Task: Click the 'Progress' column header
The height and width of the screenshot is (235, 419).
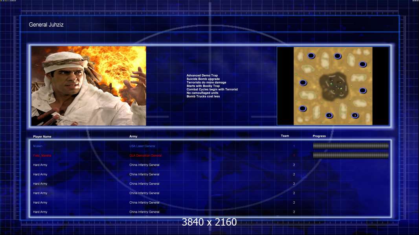Action: tap(319, 136)
